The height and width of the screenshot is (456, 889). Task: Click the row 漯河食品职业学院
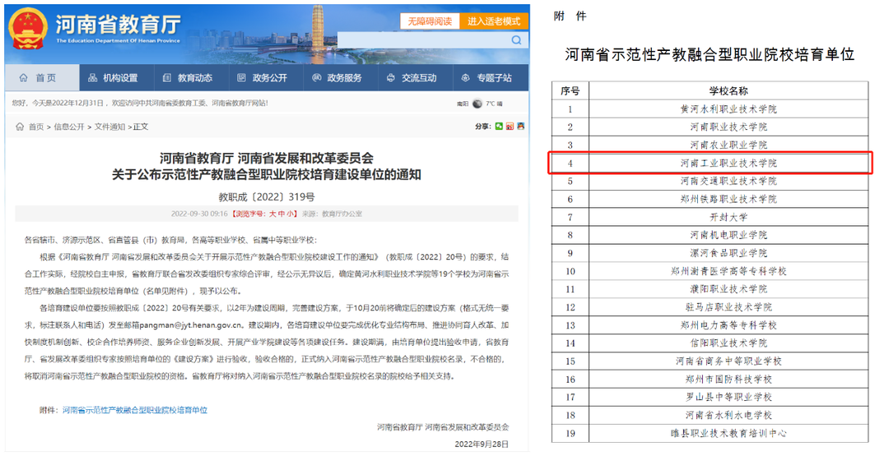[710, 253]
